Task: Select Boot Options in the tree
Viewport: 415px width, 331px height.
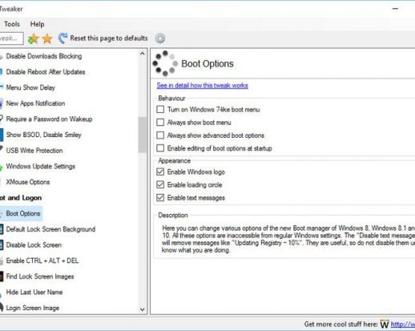Action: (23, 213)
